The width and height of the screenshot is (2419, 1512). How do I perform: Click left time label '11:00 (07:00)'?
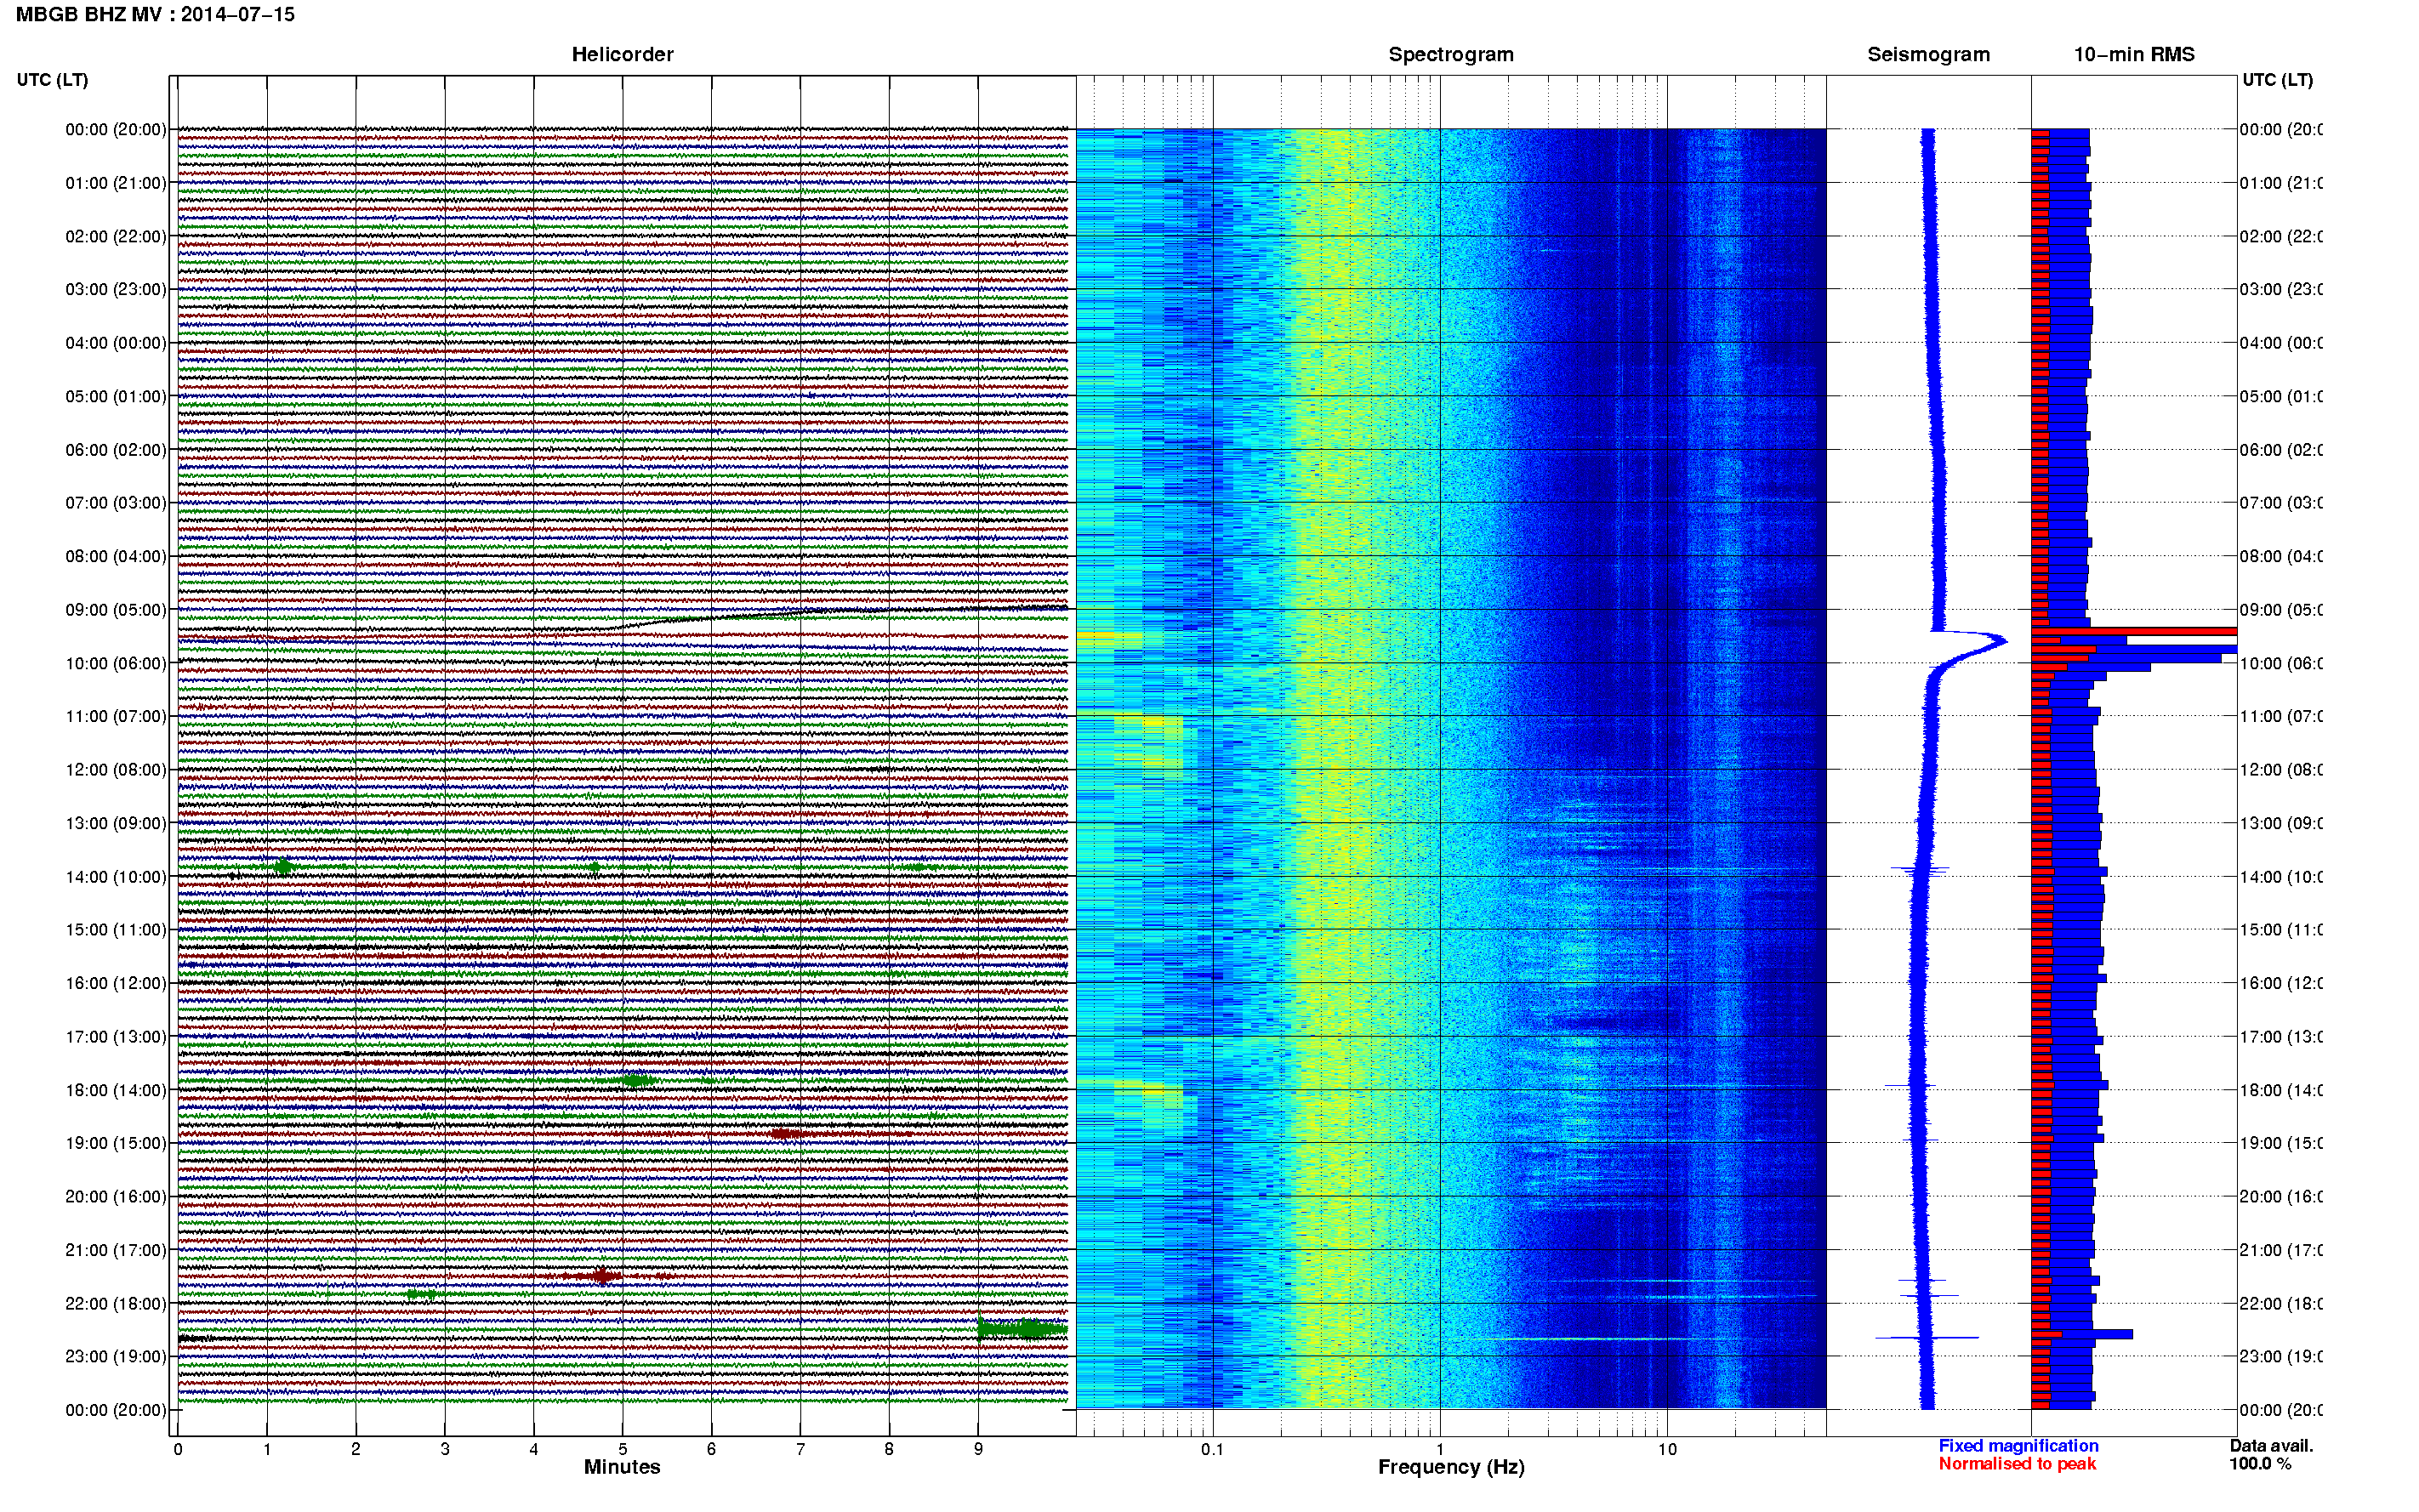116,716
